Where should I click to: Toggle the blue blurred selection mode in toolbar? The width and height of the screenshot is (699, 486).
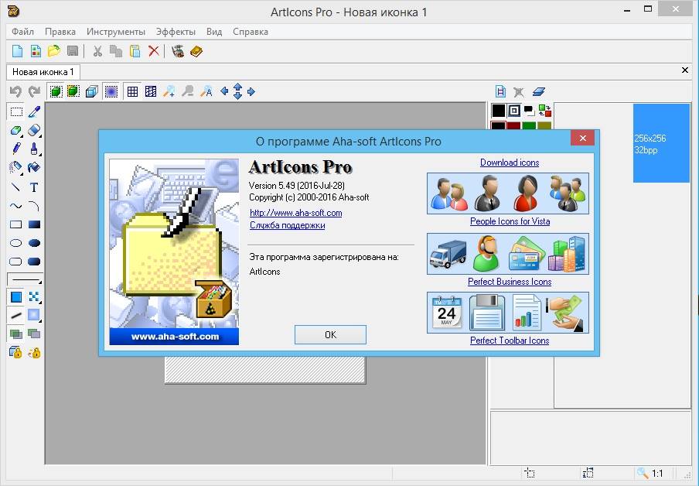[x=111, y=91]
